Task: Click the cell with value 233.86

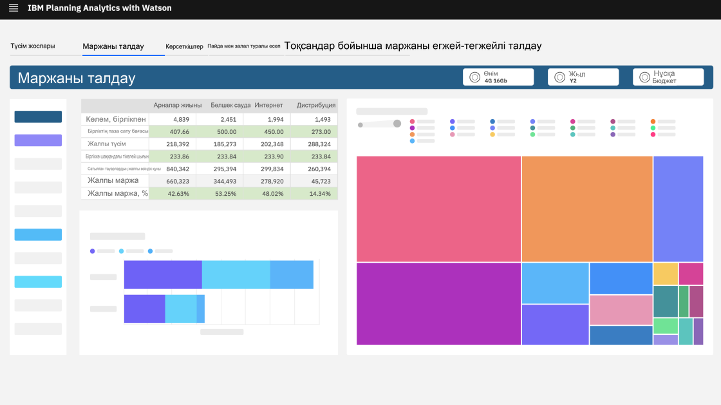Action: [x=173, y=156]
